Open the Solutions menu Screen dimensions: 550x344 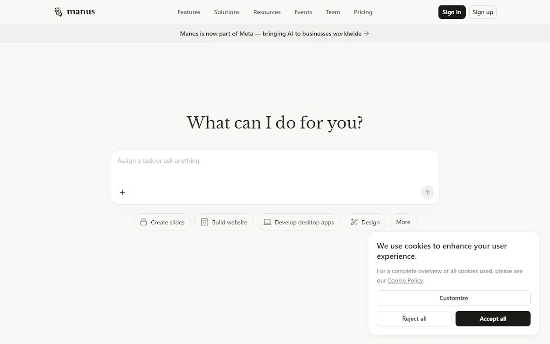coord(227,12)
